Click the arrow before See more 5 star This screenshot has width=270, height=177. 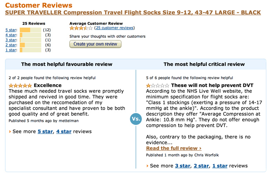point(10,132)
